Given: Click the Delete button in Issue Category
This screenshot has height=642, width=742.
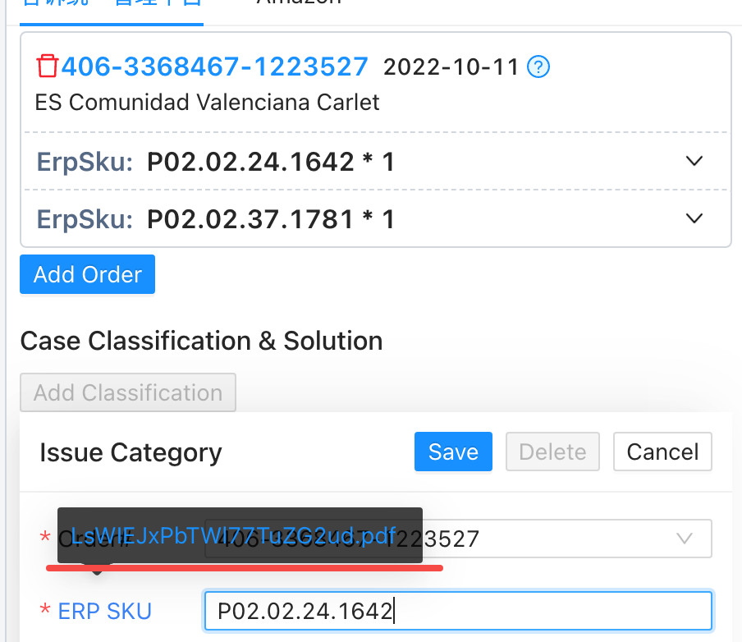Looking at the screenshot, I should tap(552, 452).
